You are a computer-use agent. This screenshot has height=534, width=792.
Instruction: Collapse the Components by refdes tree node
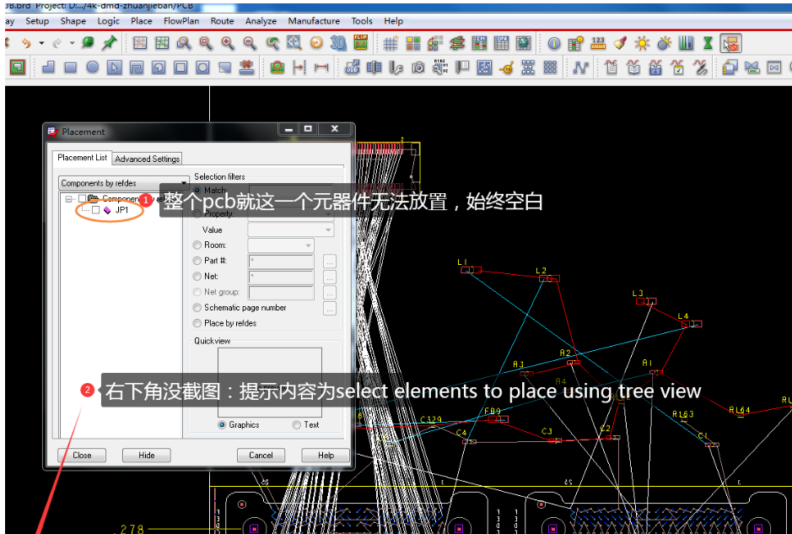pos(68,199)
